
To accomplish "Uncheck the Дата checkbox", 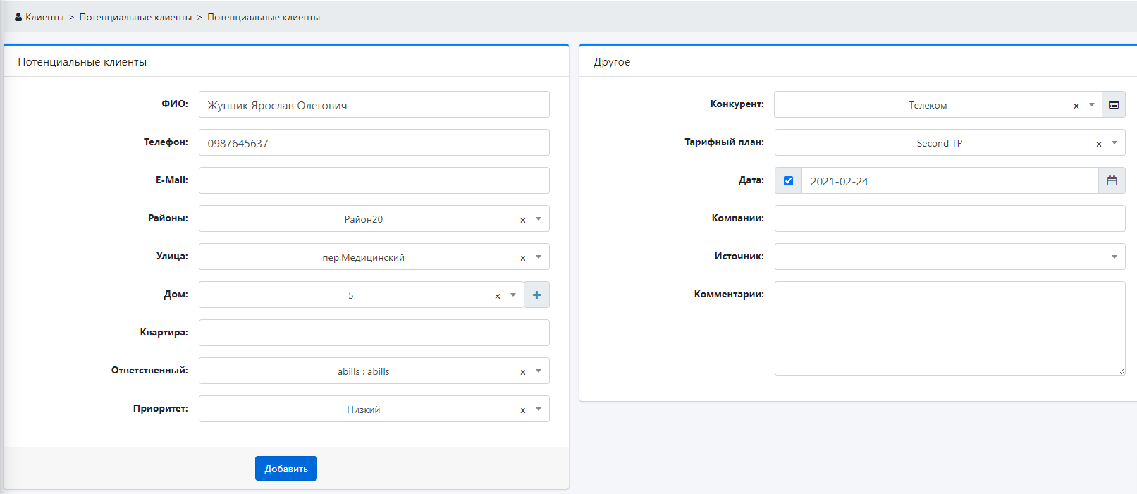I will click(788, 180).
